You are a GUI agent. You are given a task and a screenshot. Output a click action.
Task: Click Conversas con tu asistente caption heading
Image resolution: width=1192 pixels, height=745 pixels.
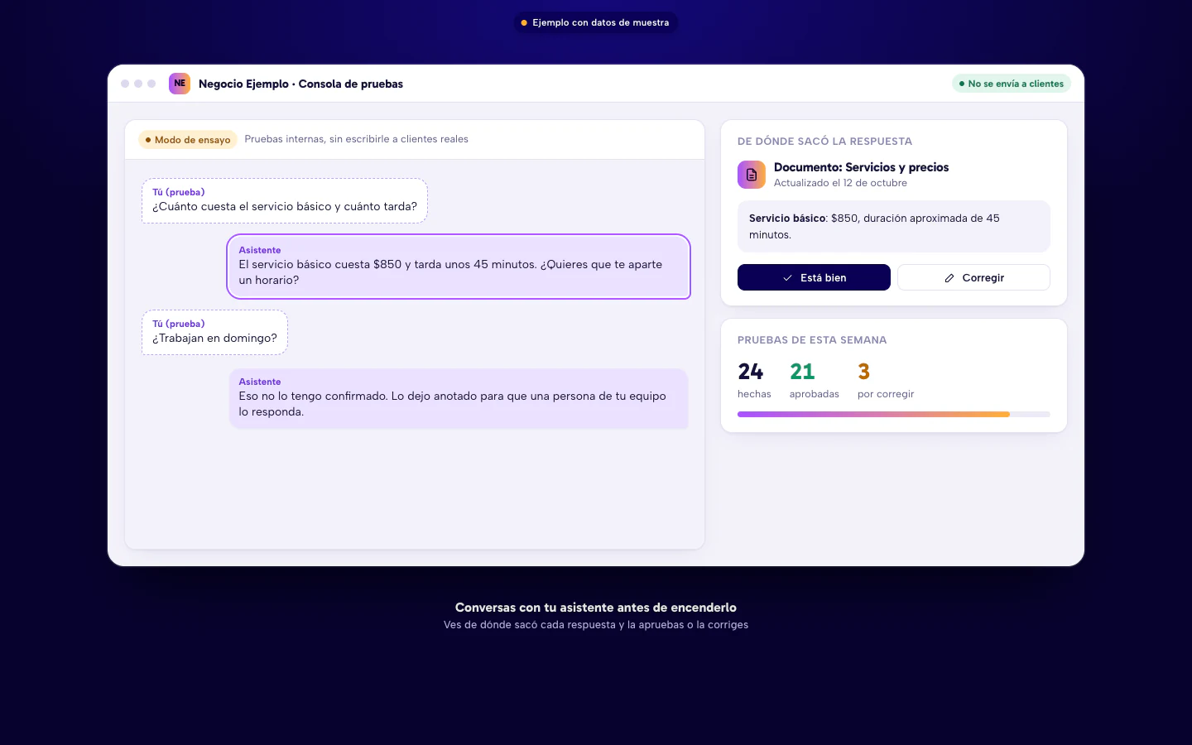pyautogui.click(x=596, y=608)
